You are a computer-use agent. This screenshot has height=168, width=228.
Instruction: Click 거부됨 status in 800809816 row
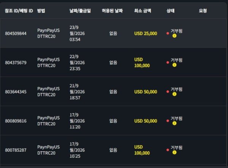[x=176, y=119]
